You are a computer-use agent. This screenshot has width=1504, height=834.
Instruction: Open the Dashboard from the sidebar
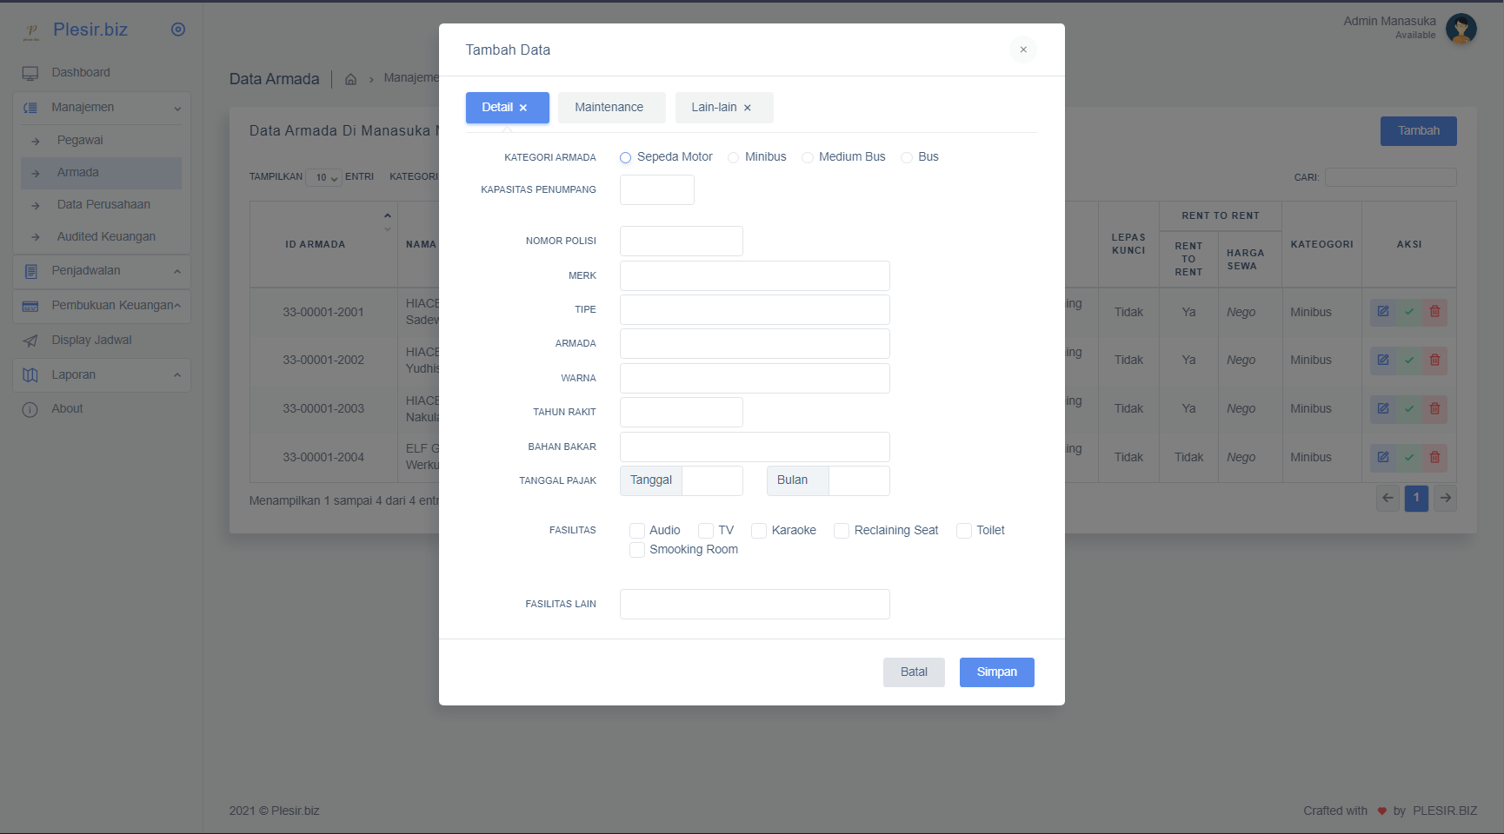pos(80,72)
